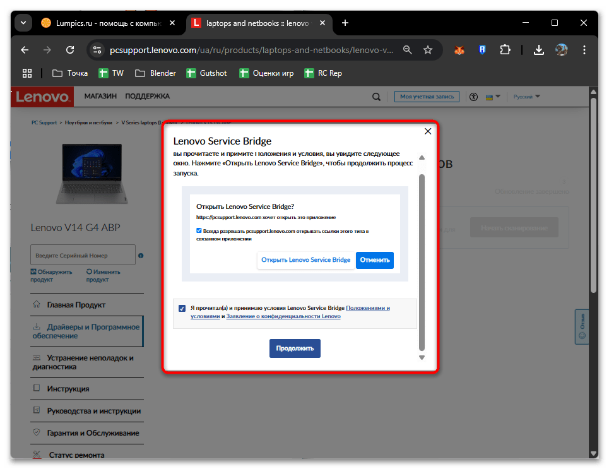Open Главная Продукт sidebar item
Image resolution: width=609 pixels, height=469 pixels.
[87, 305]
